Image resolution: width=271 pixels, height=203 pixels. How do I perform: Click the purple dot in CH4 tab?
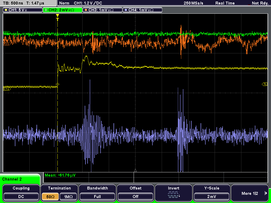[x=126, y=10]
